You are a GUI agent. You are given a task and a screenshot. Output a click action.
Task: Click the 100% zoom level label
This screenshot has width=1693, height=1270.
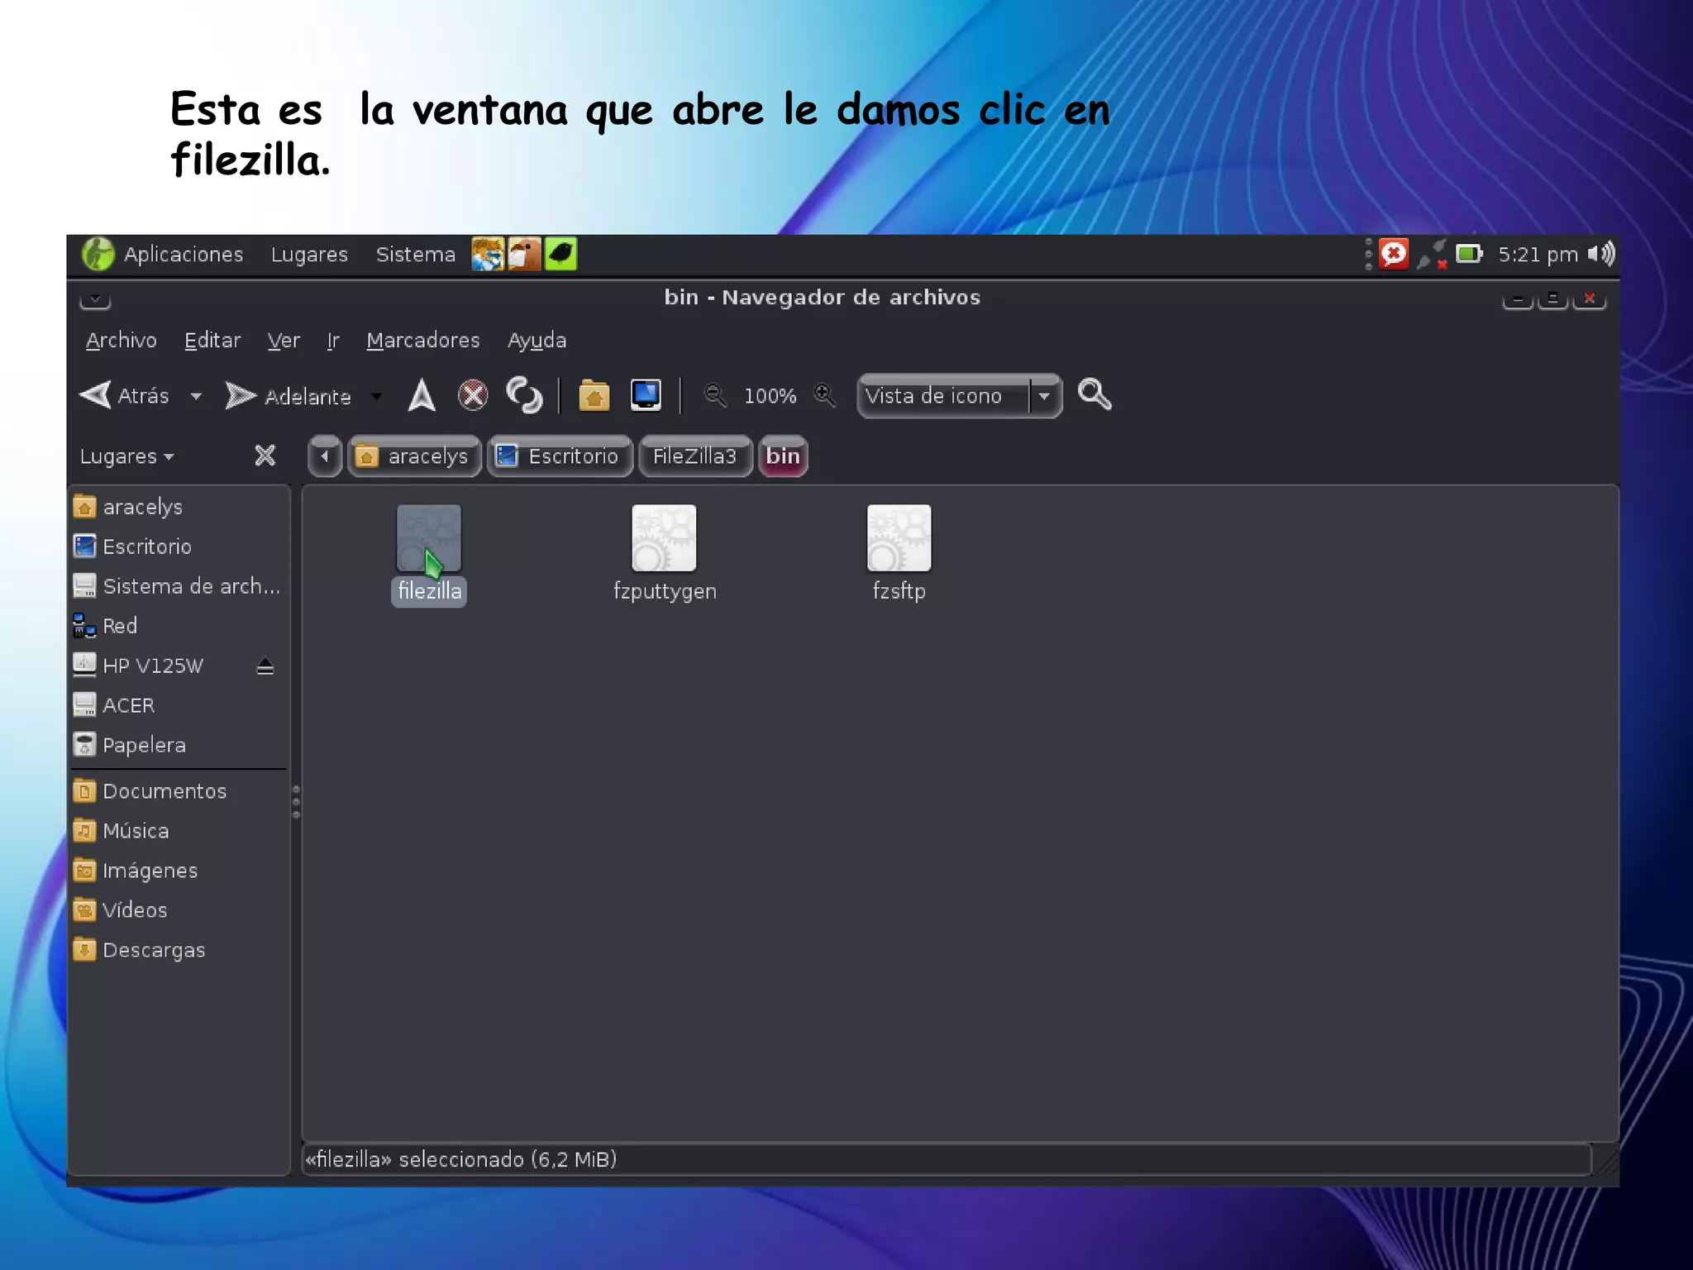click(770, 396)
